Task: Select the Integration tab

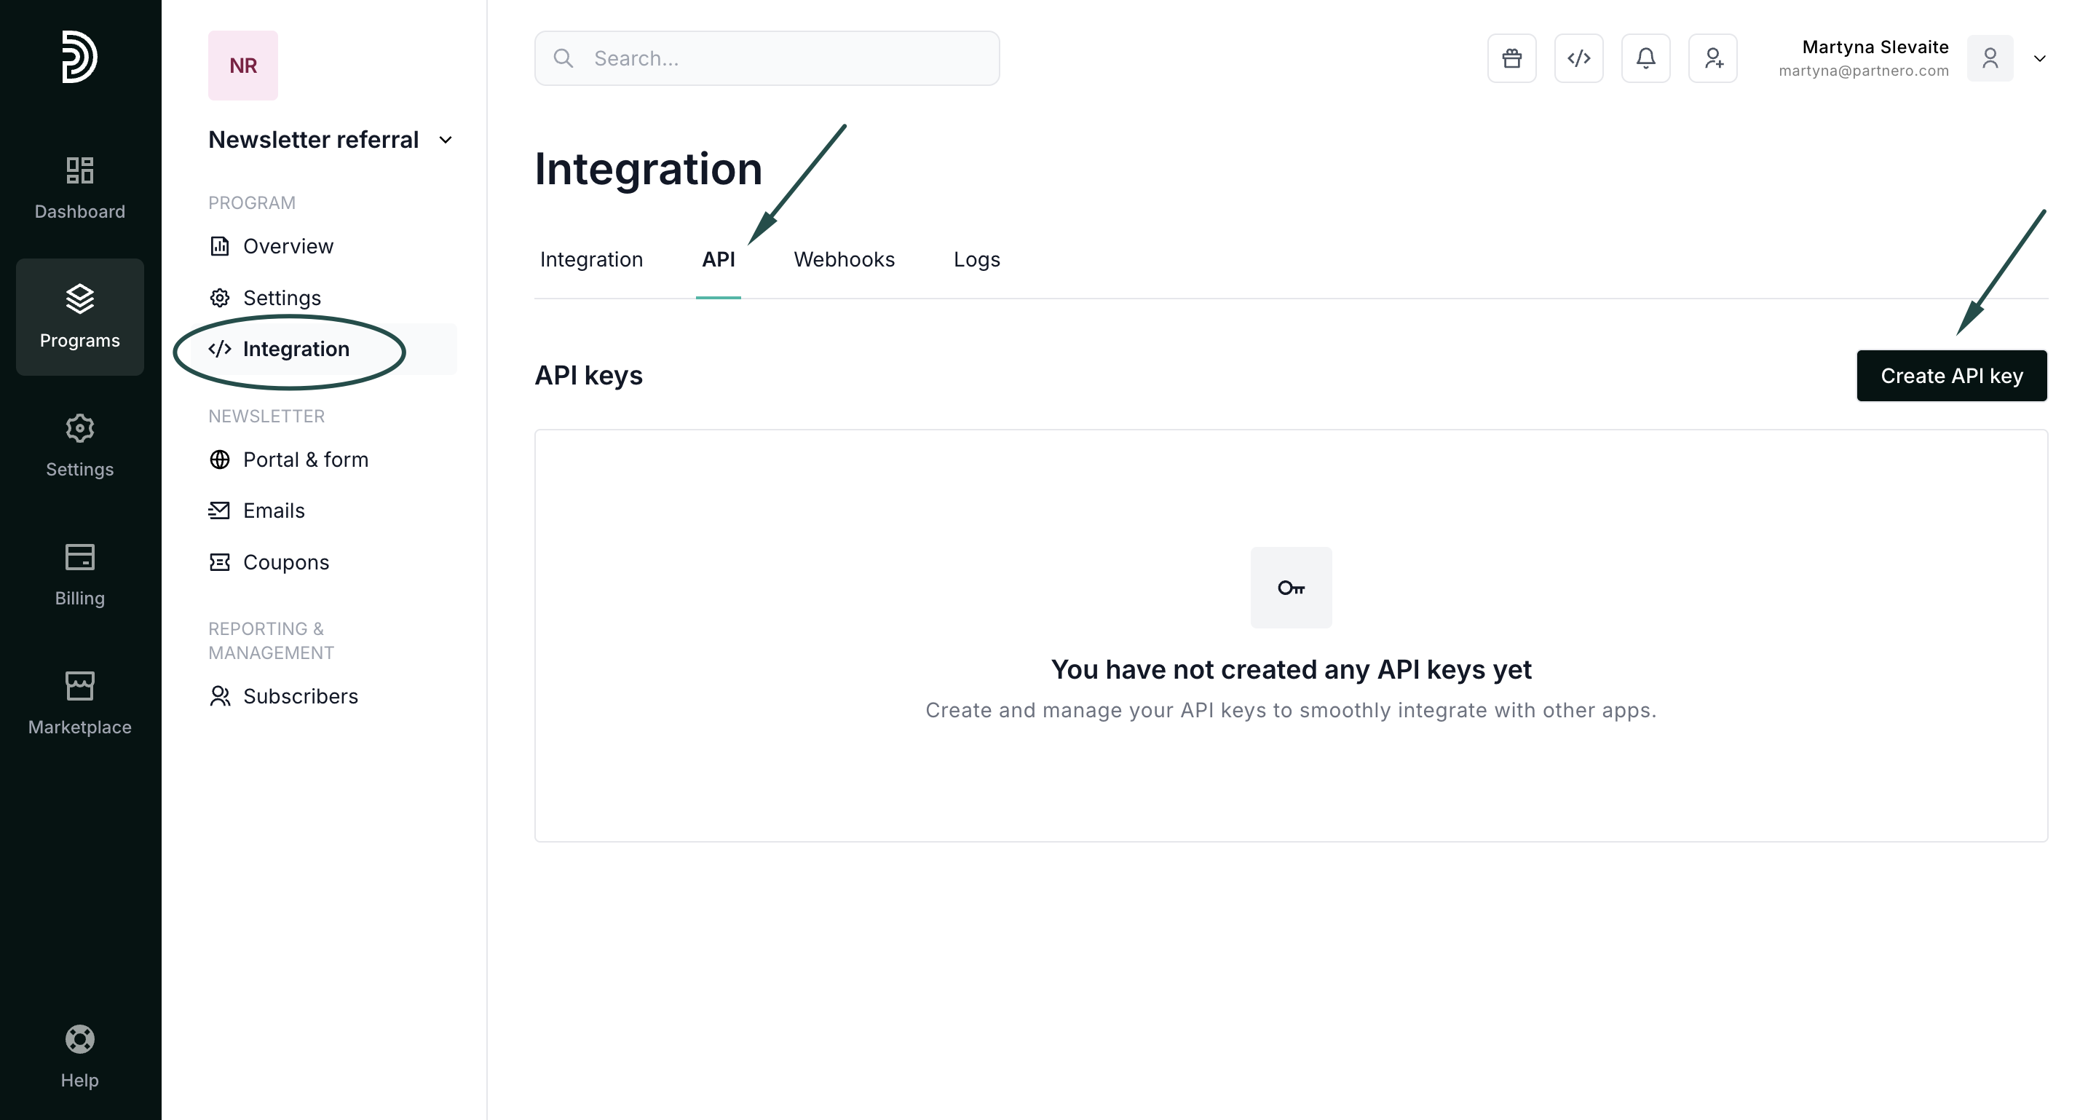Action: [591, 259]
